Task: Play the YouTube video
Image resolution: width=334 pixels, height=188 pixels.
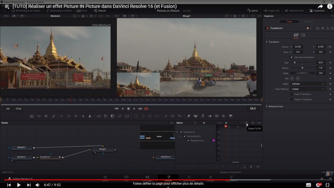Action: click(x=19, y=185)
